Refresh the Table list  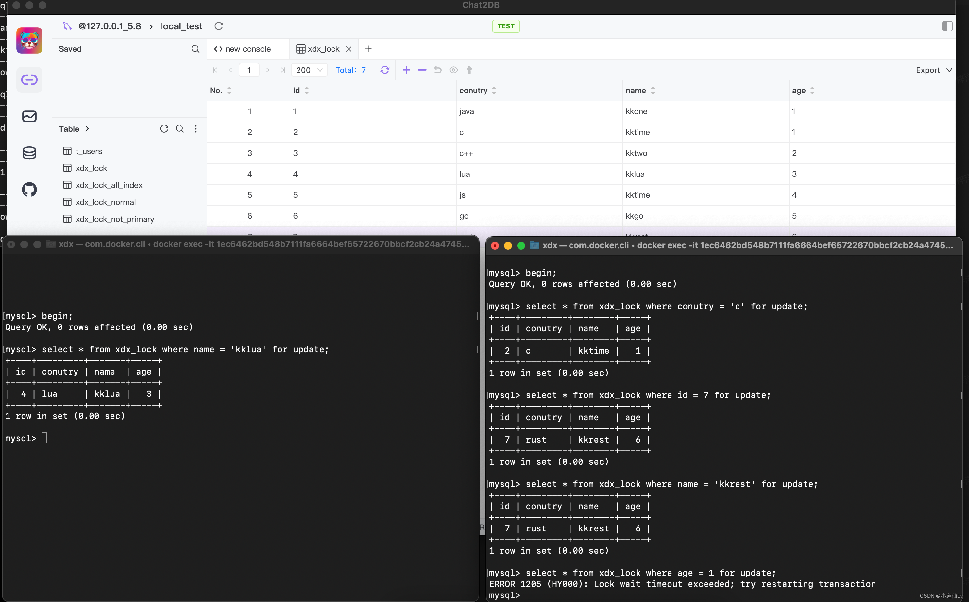(x=164, y=128)
